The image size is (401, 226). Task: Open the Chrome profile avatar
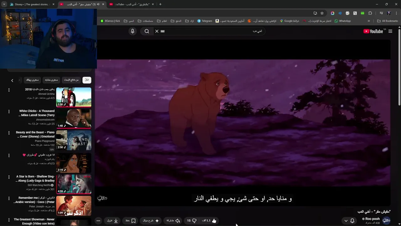pyautogui.click(x=389, y=13)
